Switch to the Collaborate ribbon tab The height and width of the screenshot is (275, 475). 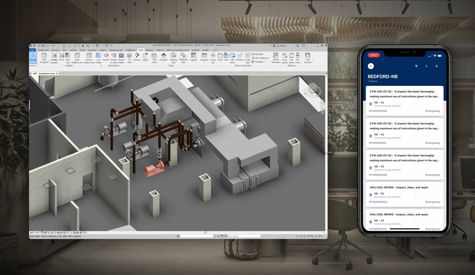point(130,50)
